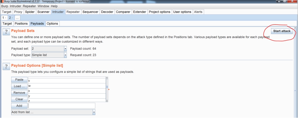
Task: Open the Project options tab
Action: pos(160,12)
